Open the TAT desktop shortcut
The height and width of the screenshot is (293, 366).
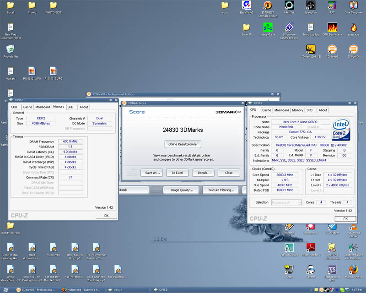[332, 7]
